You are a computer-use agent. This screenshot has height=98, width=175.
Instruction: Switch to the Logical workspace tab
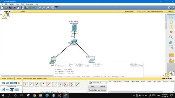[7, 11]
